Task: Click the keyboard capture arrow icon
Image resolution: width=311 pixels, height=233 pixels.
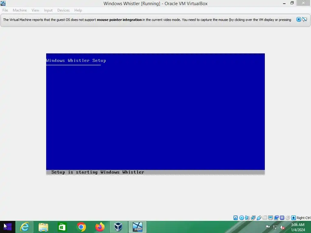Action: pos(294,218)
